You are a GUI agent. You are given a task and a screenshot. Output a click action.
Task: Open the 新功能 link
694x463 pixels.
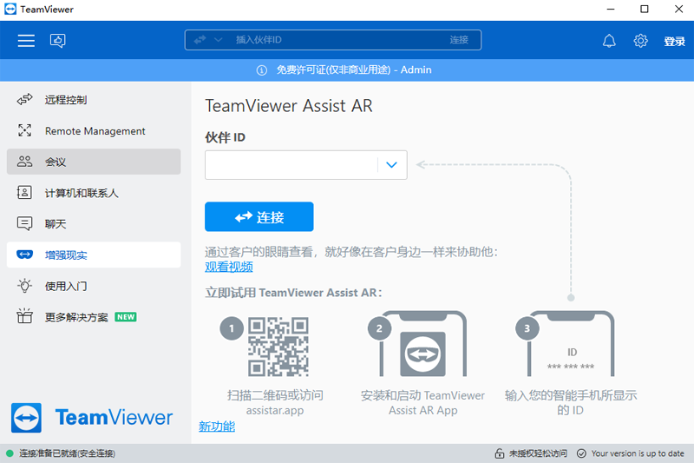click(217, 427)
